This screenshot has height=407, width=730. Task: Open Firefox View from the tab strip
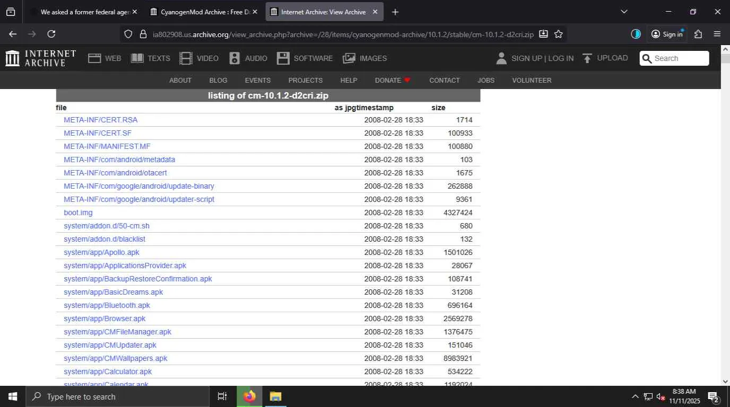[x=11, y=12]
